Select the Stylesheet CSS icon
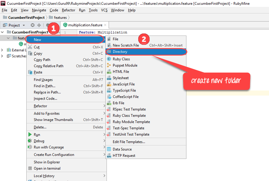 coord(109,78)
